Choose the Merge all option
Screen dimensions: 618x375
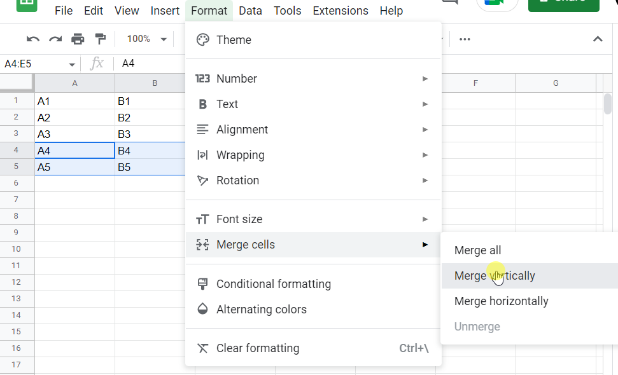point(478,250)
